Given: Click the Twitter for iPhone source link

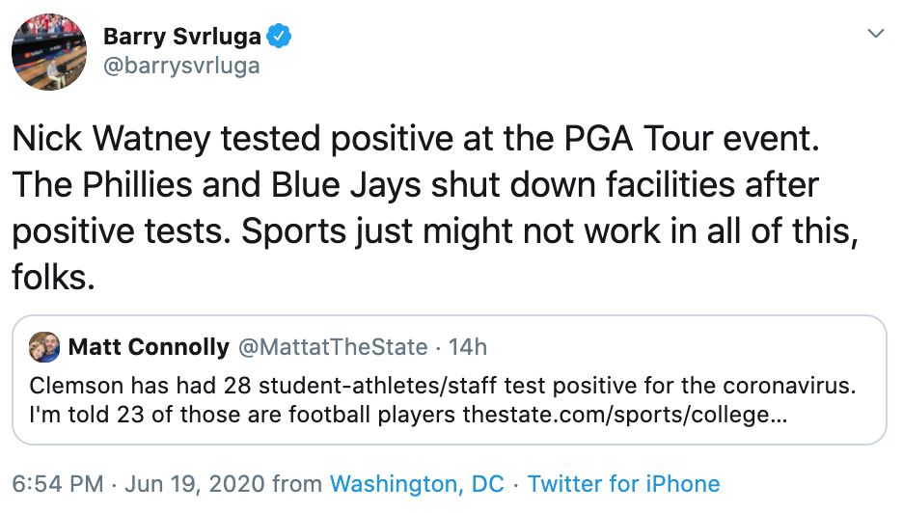Looking at the screenshot, I should click(623, 484).
